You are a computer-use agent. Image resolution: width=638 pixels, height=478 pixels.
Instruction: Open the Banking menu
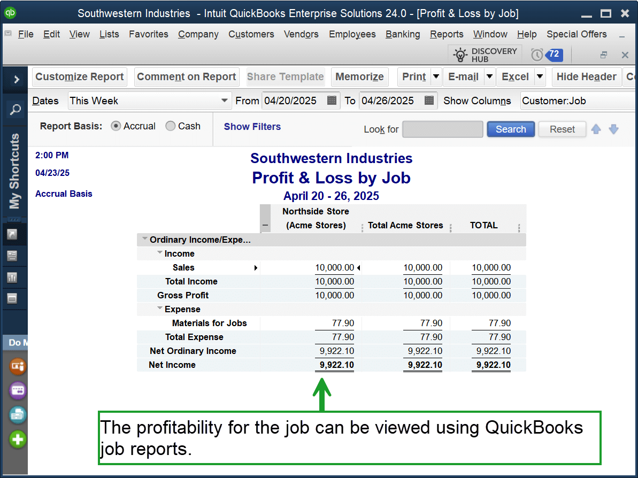click(402, 34)
